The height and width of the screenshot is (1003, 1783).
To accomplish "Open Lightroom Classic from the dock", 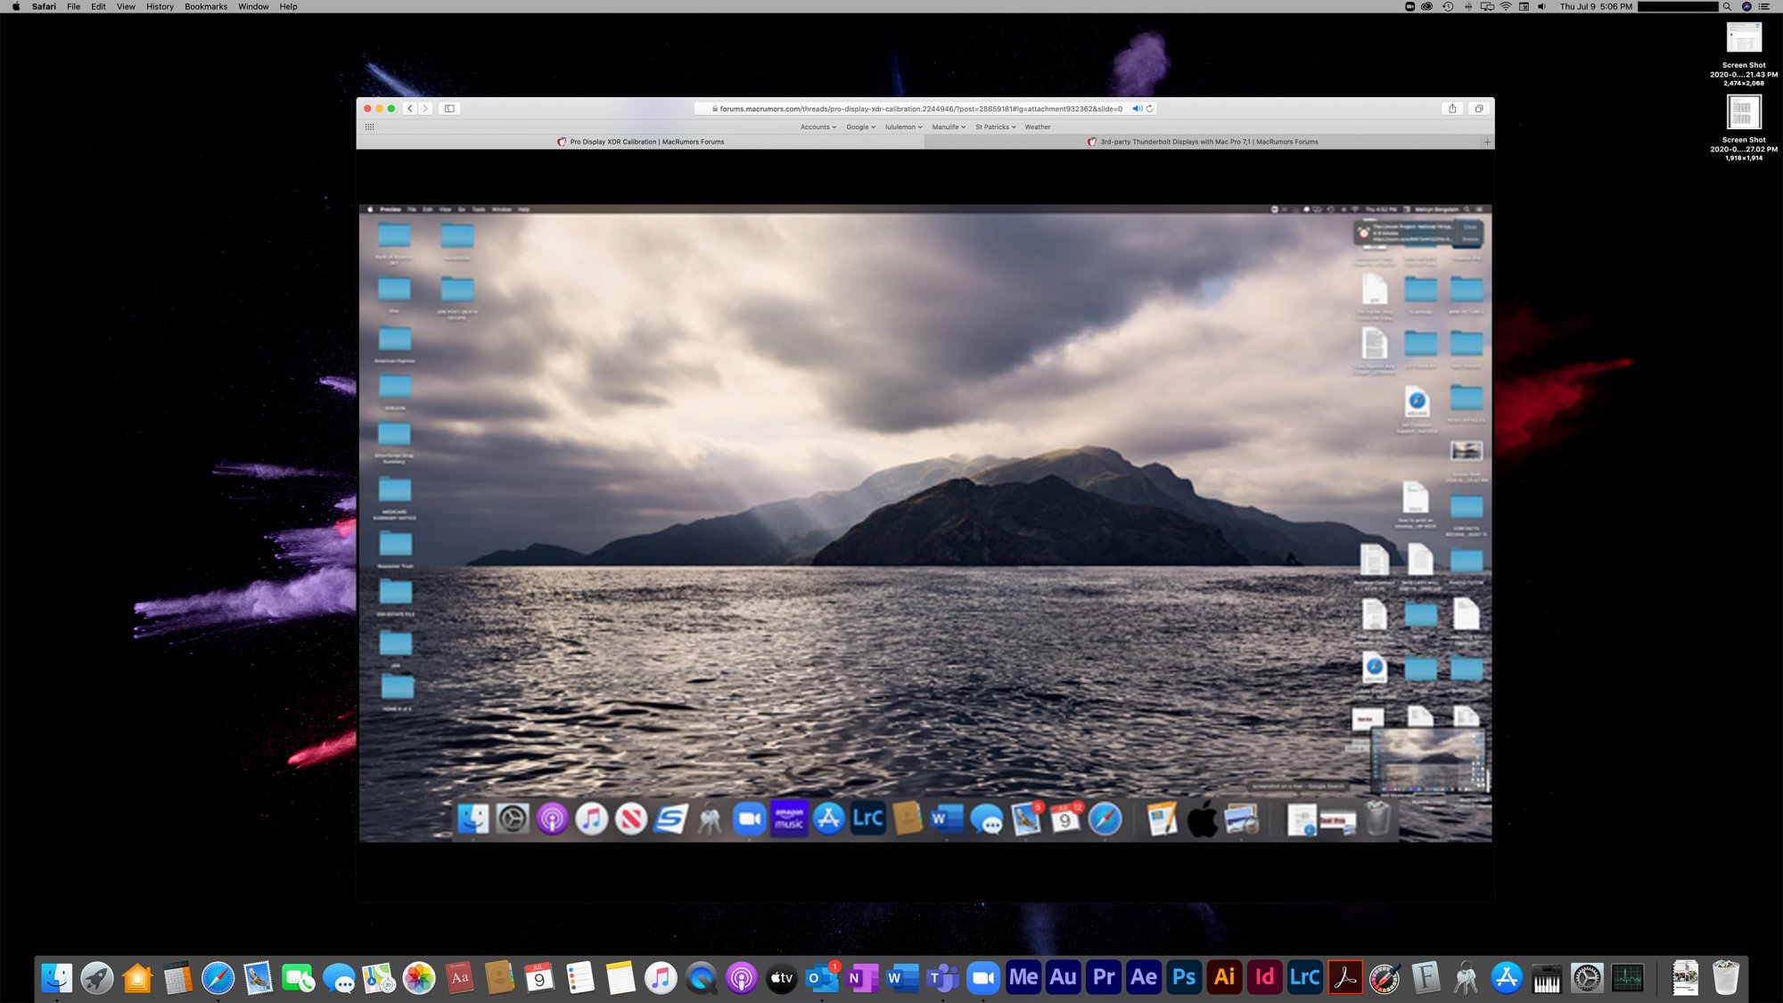I will click(x=1304, y=977).
